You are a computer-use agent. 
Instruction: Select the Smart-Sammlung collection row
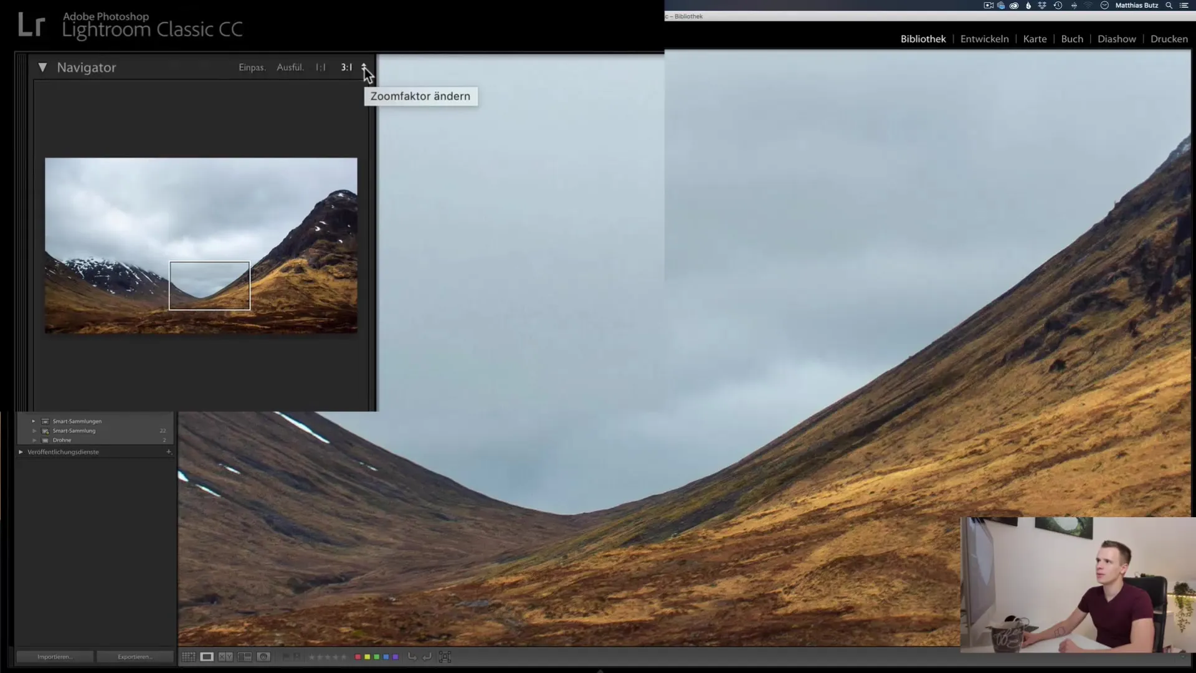95,431
